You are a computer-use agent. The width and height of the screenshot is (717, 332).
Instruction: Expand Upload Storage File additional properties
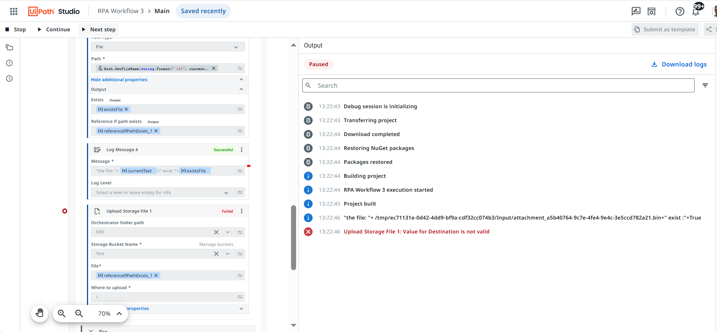point(241,308)
